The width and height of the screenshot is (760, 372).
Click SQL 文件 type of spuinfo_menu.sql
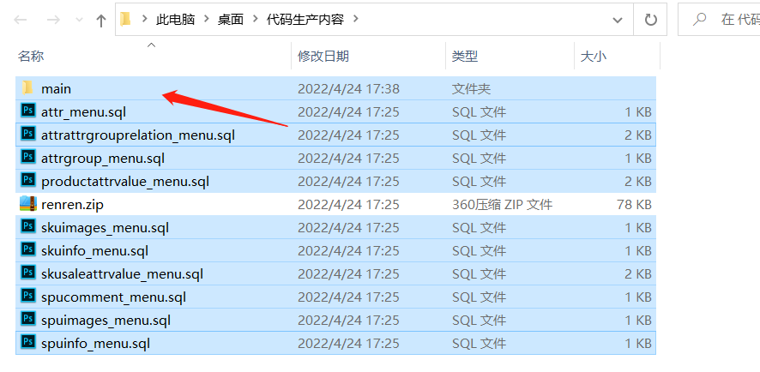(x=479, y=344)
